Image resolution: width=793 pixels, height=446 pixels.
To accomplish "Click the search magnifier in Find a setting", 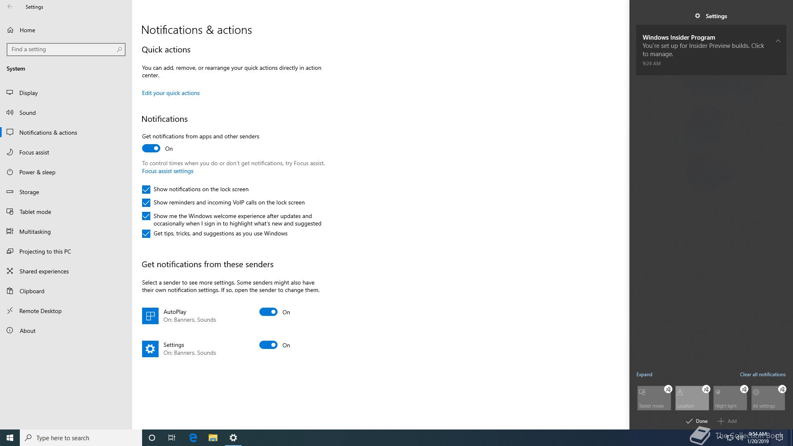I will click(119, 49).
